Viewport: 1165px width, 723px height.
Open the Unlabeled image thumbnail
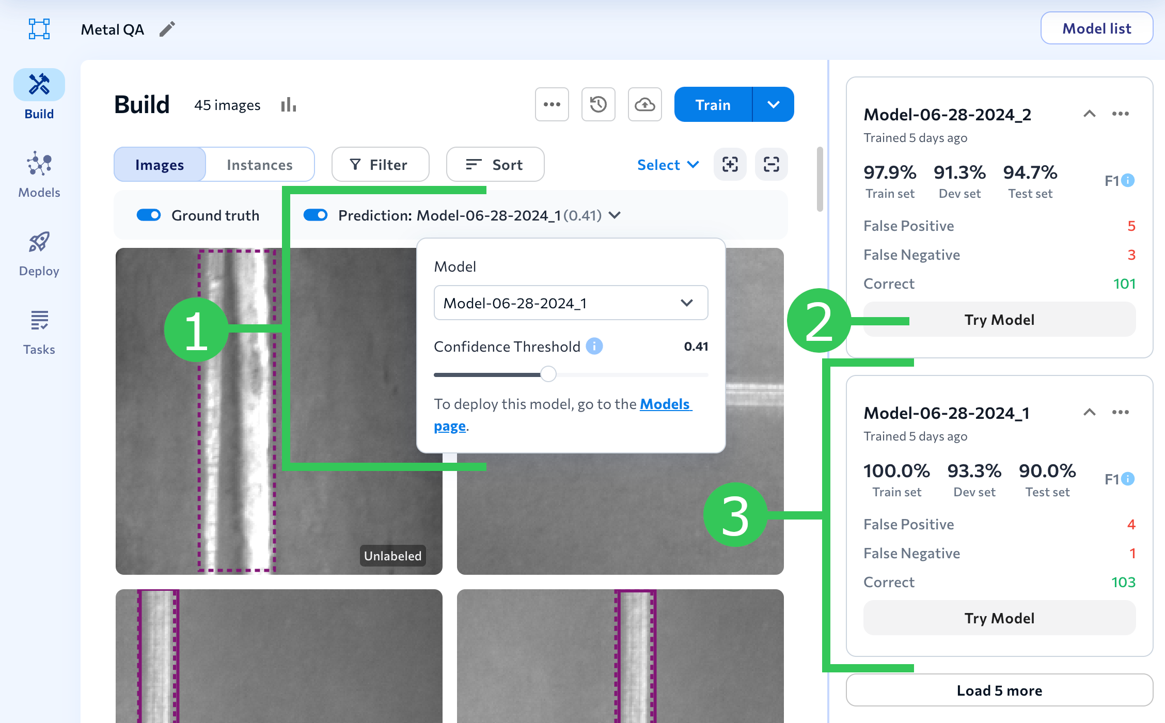click(x=279, y=411)
